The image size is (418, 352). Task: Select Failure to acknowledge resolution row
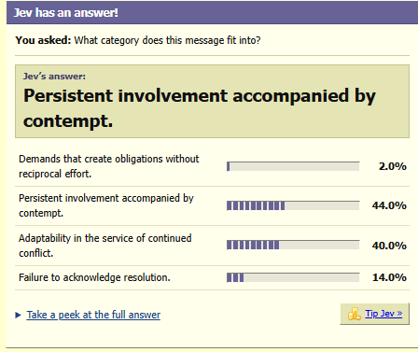click(212, 277)
